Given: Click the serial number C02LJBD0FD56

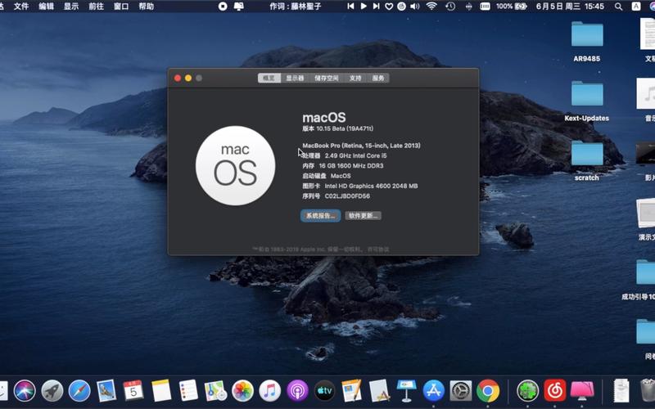Looking at the screenshot, I should pos(347,196).
